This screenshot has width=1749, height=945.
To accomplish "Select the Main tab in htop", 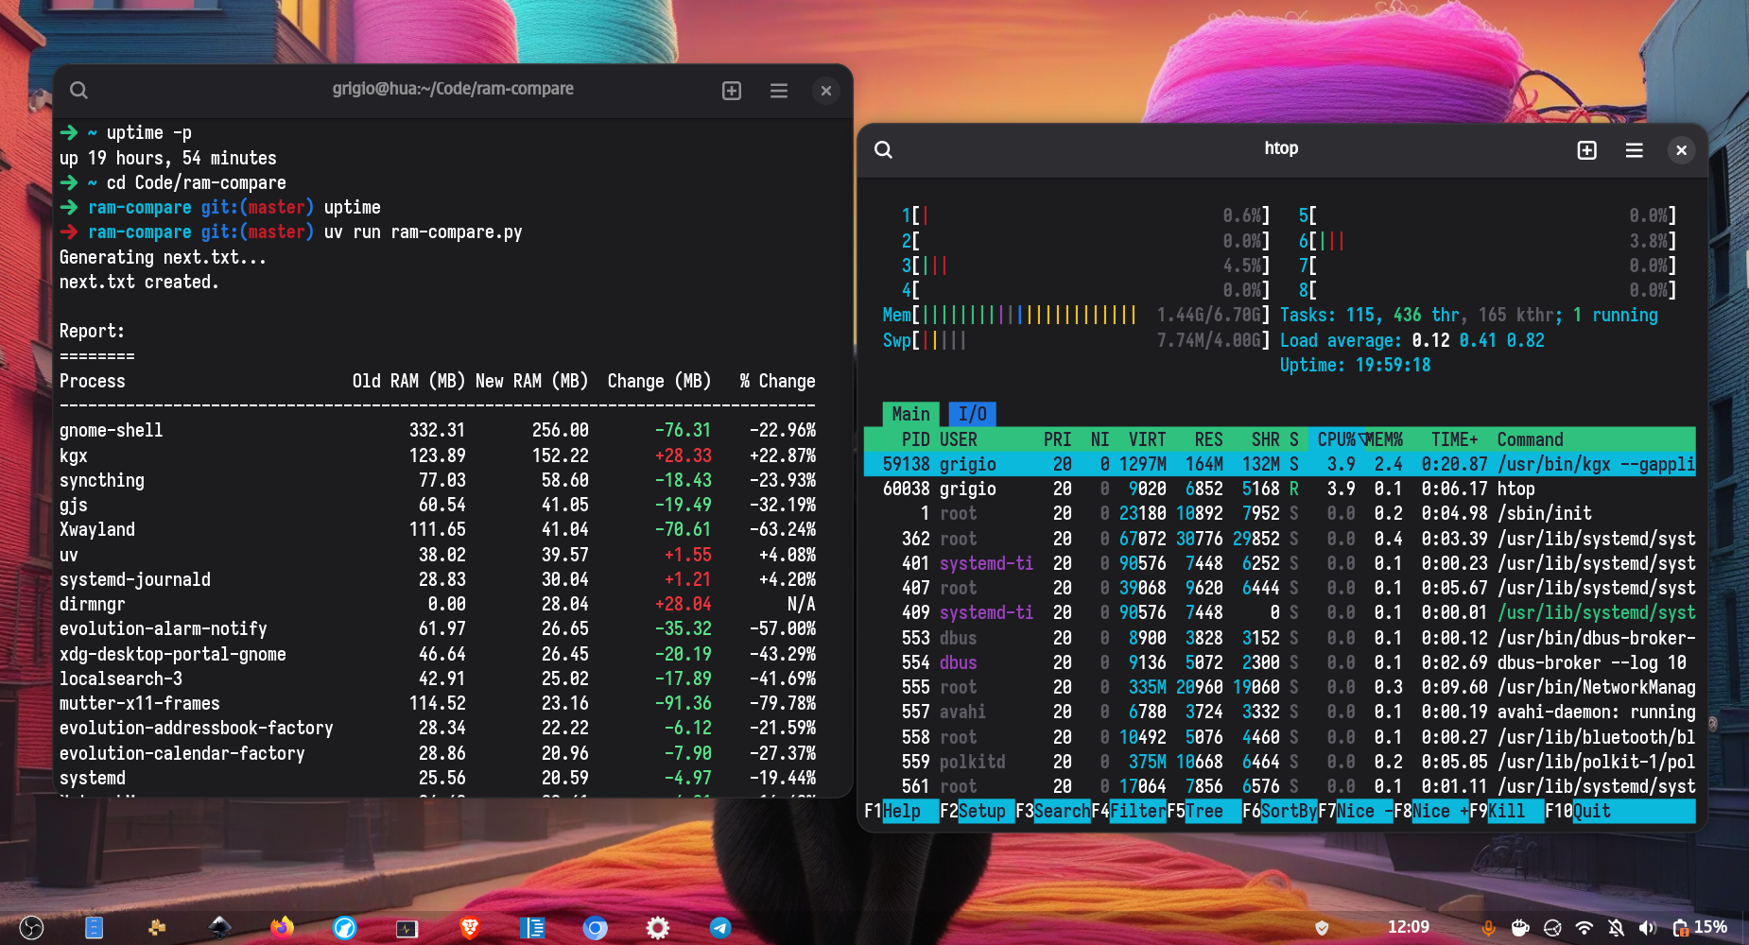I will (x=910, y=413).
